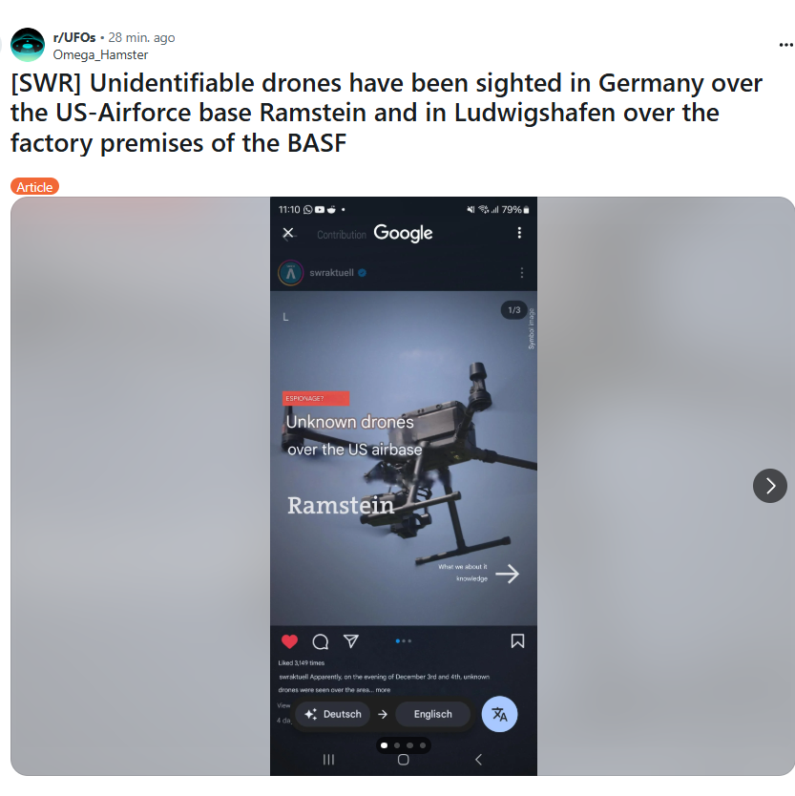Open swraktuell post options dots
This screenshot has width=795, height=796.
(x=521, y=273)
